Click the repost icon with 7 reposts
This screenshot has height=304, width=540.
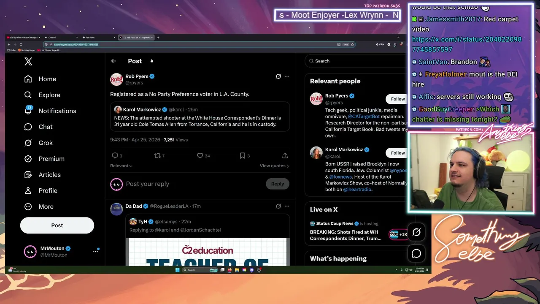(157, 156)
